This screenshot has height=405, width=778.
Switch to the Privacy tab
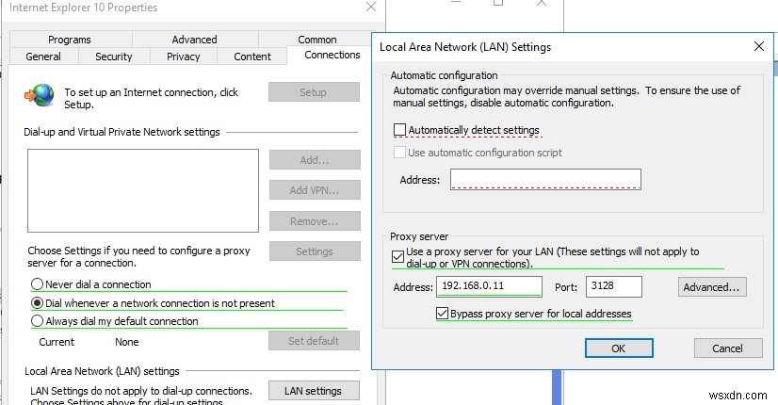click(183, 57)
